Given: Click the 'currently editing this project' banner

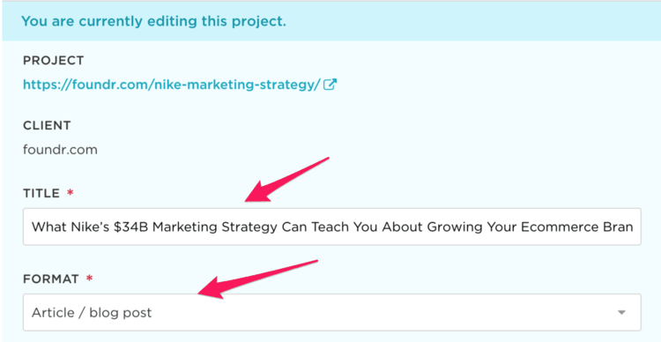Looking at the screenshot, I should click(330, 21).
